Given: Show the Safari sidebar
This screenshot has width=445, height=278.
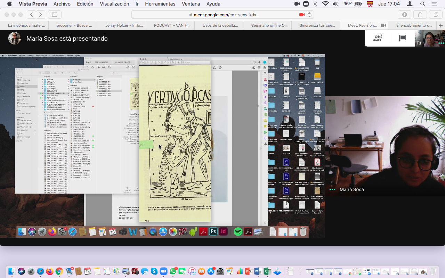Looking at the screenshot, I should 55,15.
